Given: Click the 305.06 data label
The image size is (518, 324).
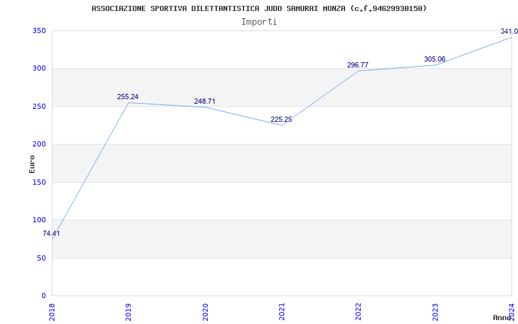Looking at the screenshot, I should pos(434,60).
